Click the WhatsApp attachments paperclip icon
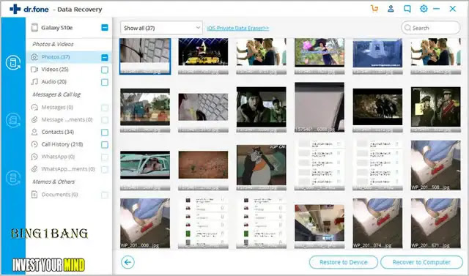 [x=34, y=169]
